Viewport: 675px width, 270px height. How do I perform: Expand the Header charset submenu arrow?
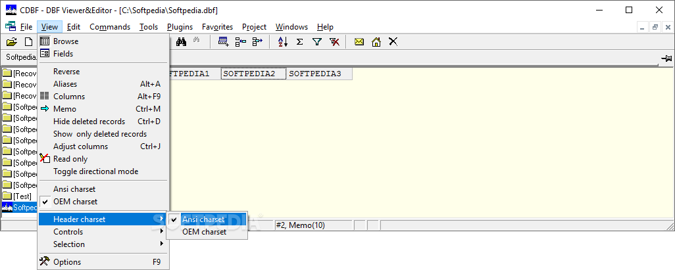pyautogui.click(x=162, y=219)
